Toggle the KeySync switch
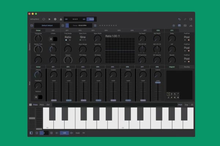The width and height of the screenshot is (220, 146). (x=38, y=97)
